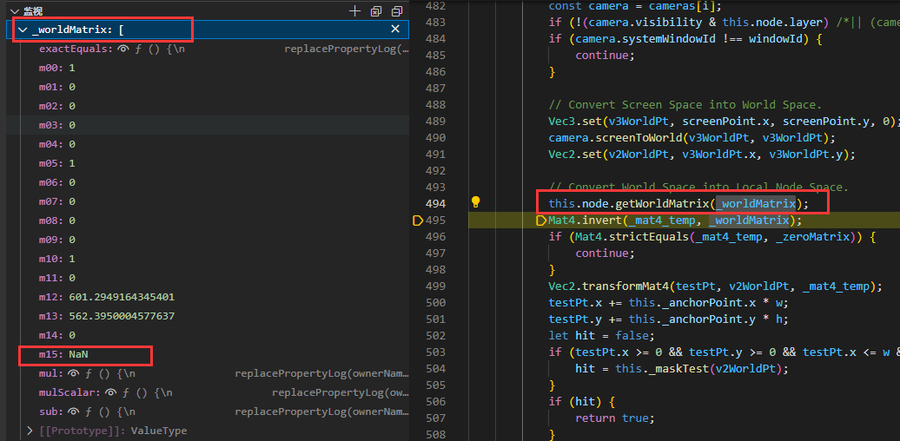Click line number 482 in the gutter

[x=436, y=6]
